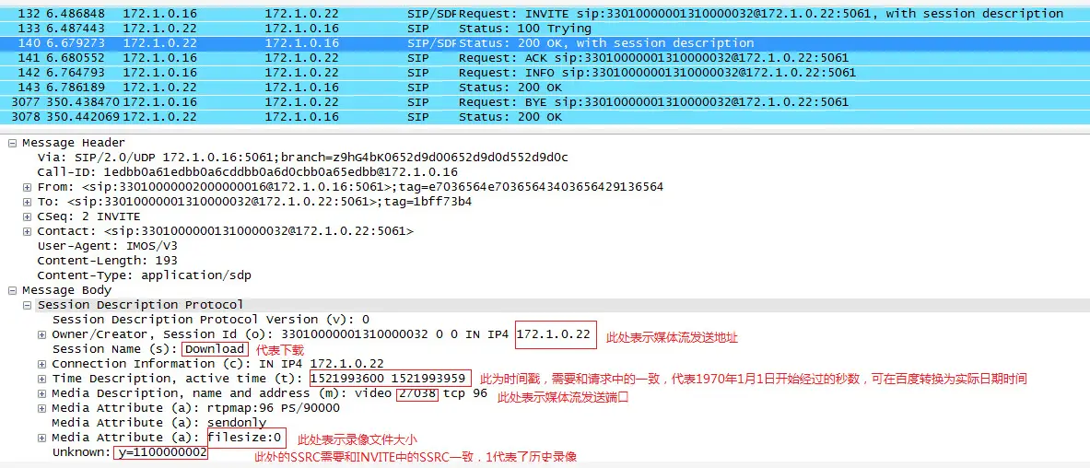Expand the Contact header field

pyautogui.click(x=28, y=231)
